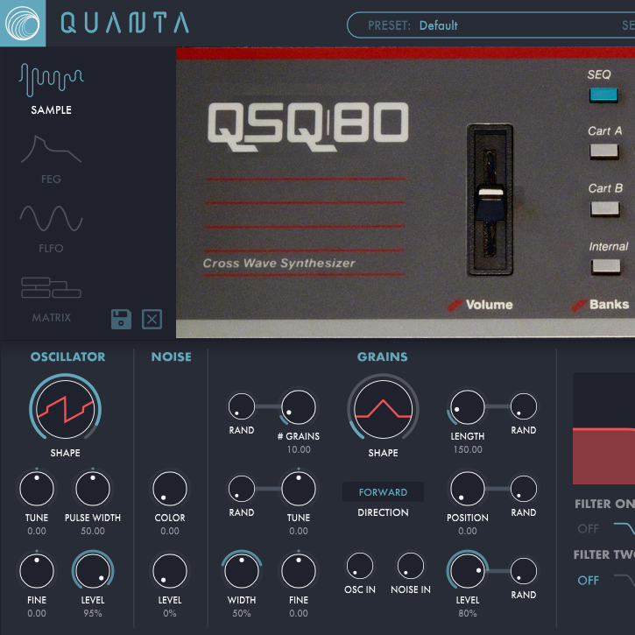Viewport: 635px width, 635px height.
Task: Switch to the FEG envelope tab
Action: 51,159
